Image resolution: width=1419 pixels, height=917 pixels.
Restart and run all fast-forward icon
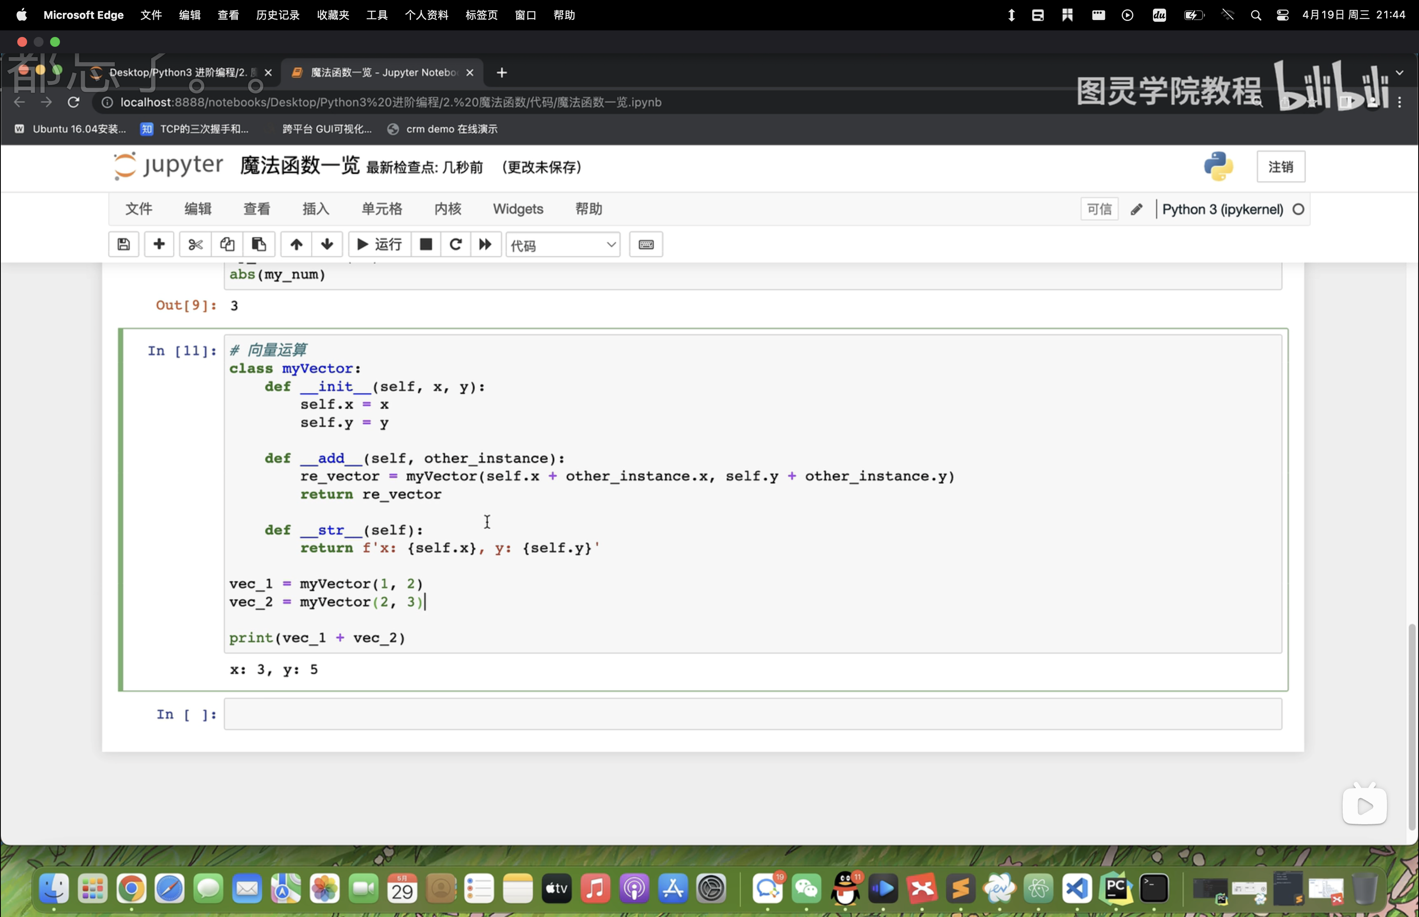(x=485, y=244)
